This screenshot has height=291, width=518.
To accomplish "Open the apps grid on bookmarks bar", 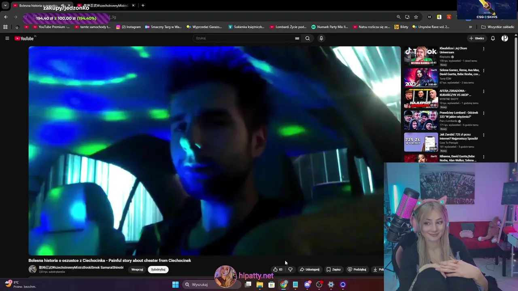I will pyautogui.click(x=5, y=27).
